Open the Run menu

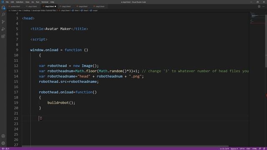[38, 2]
